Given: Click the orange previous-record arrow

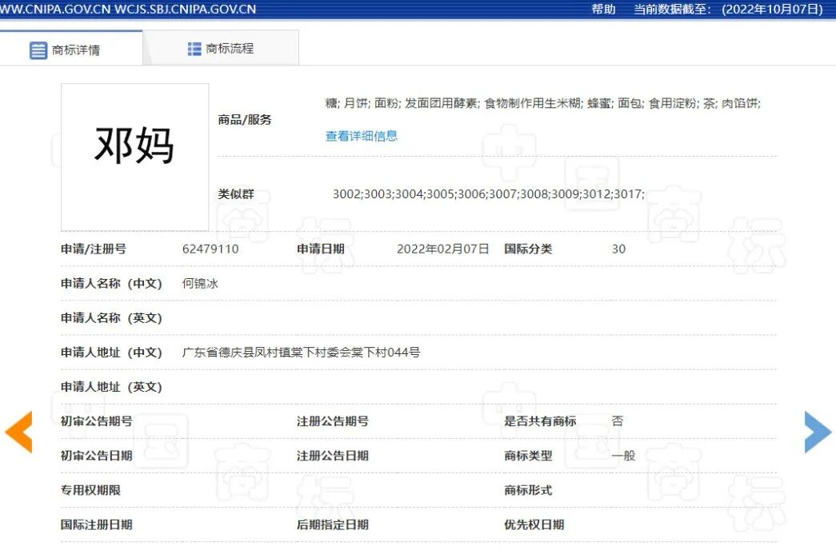Looking at the screenshot, I should [18, 432].
